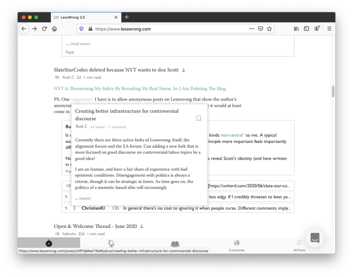Screen dimensions: 353x277
Task: Select the compass Home bottom tab
Action: point(49,243)
